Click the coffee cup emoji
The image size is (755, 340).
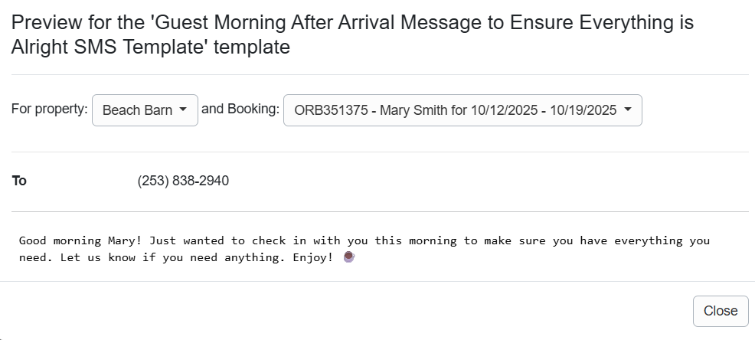[348, 257]
